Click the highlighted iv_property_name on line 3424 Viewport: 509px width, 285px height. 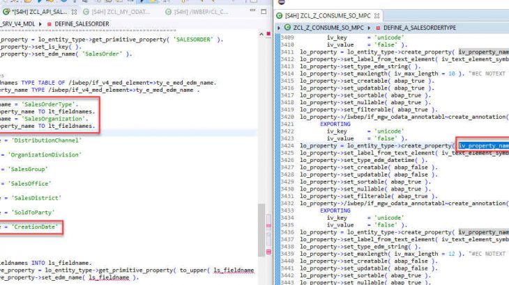pyautogui.click(x=484, y=145)
